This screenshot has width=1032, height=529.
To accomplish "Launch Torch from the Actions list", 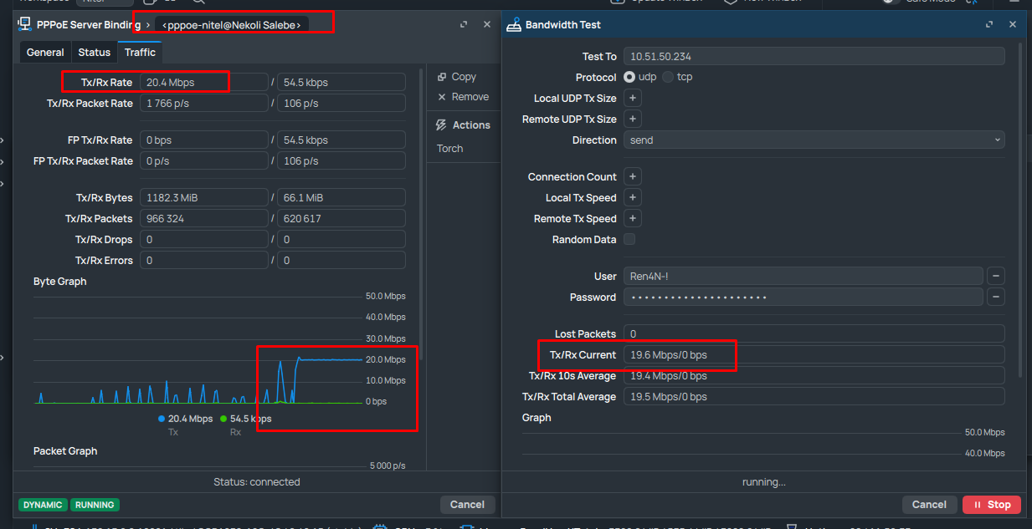I will click(x=449, y=149).
